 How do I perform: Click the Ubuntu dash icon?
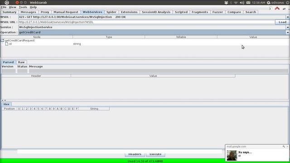[x=7, y=3]
